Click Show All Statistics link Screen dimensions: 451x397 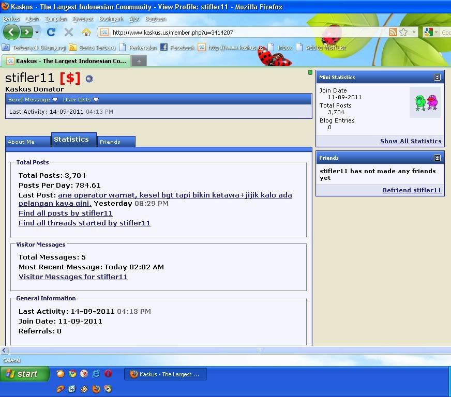tap(411, 141)
